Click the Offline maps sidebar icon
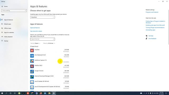Viewport: 169px width, 95px height. pyautogui.click(x=2, y=28)
